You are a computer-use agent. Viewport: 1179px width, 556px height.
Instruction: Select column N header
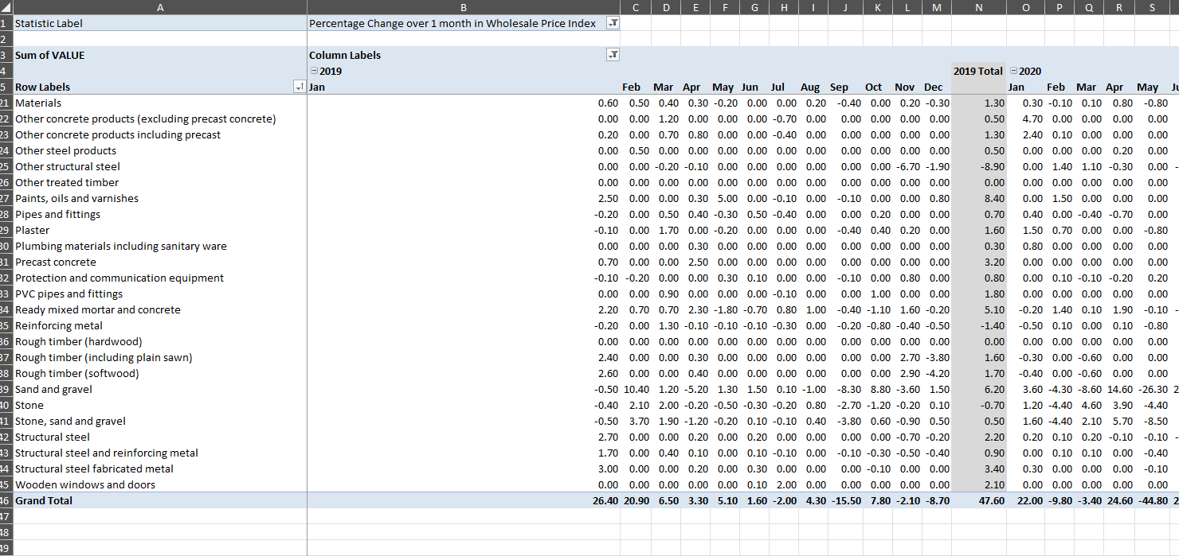coord(979,6)
